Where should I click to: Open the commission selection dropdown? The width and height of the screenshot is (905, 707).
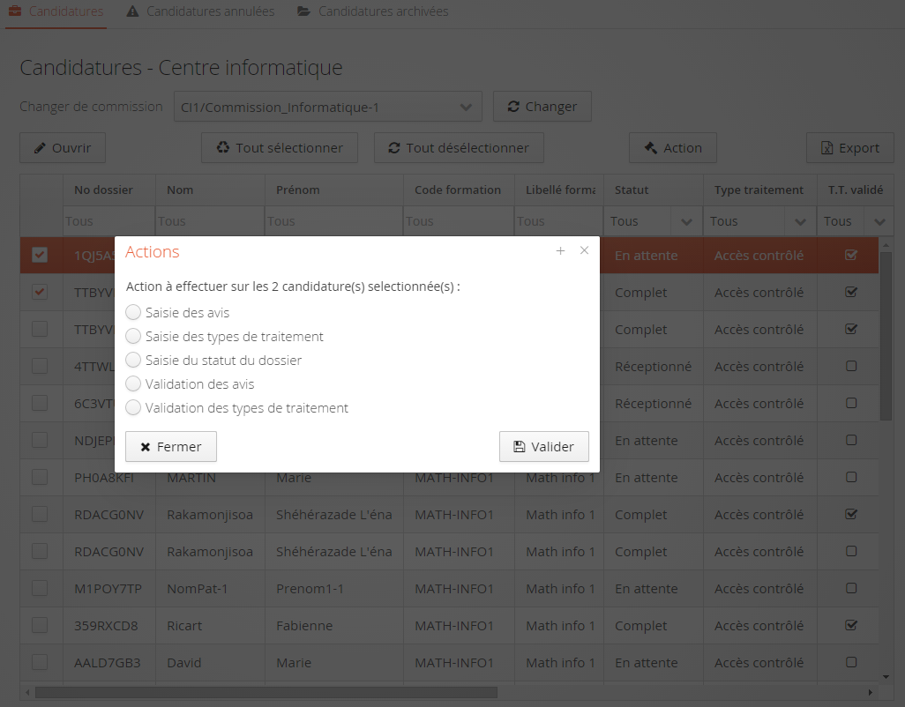pos(327,107)
